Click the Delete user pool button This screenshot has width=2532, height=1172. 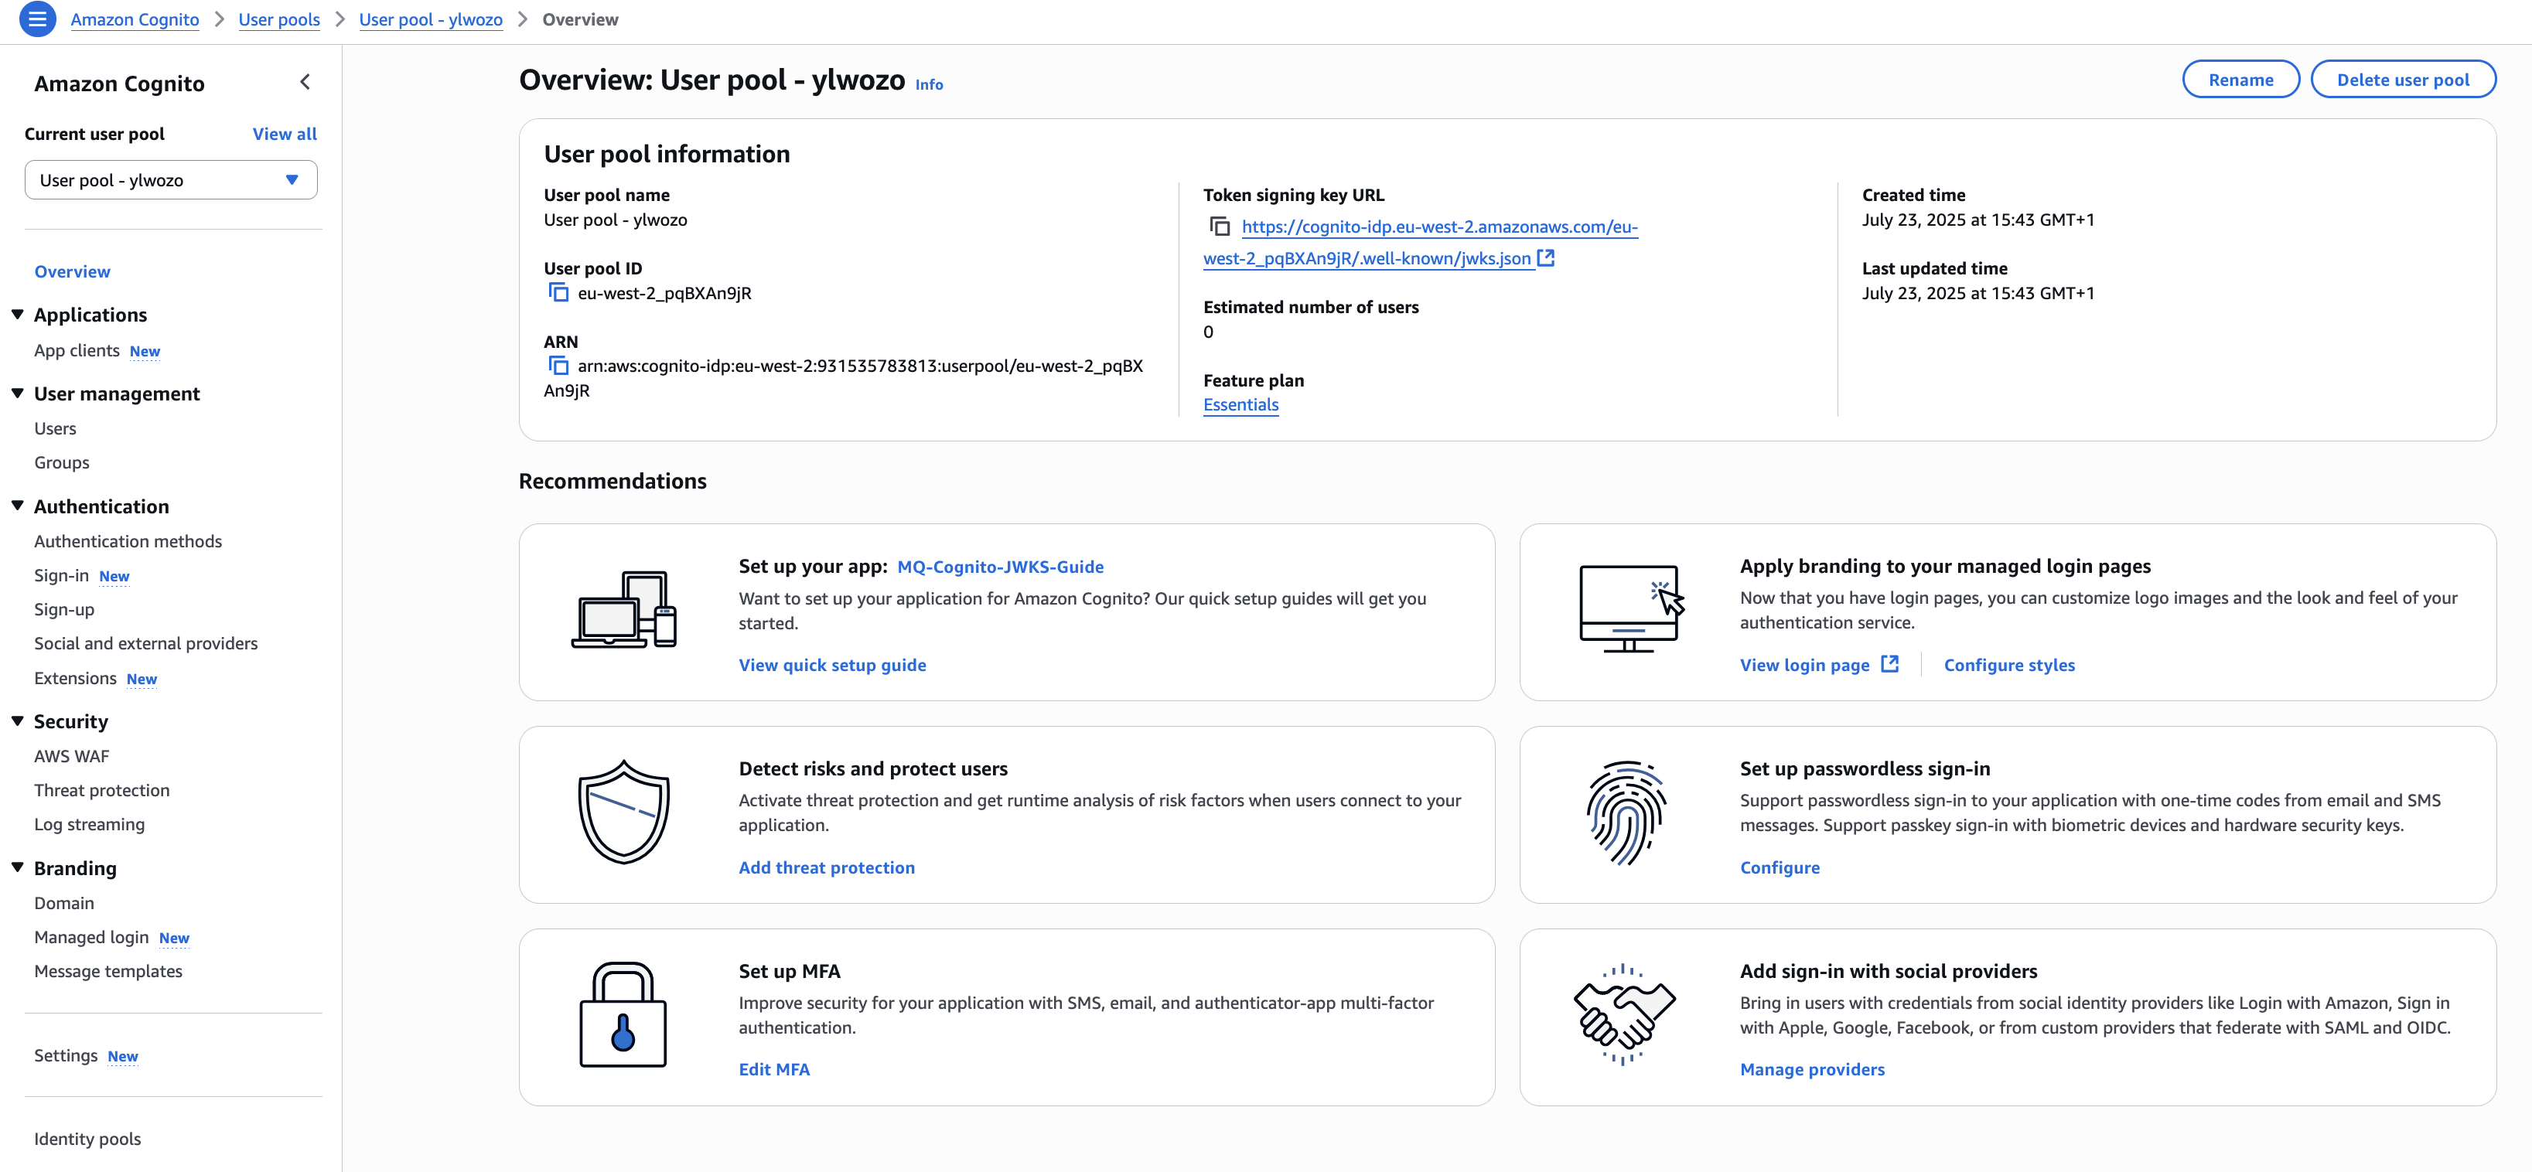[2402, 80]
